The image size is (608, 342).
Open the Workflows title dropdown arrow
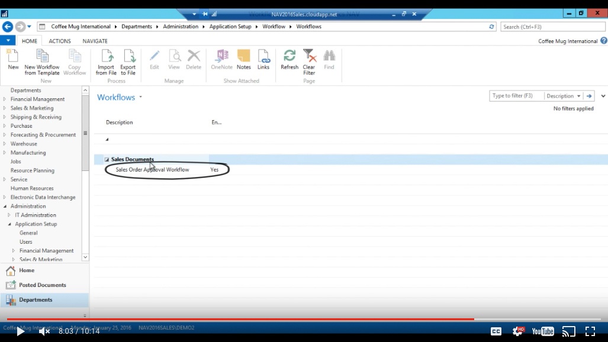(x=140, y=97)
